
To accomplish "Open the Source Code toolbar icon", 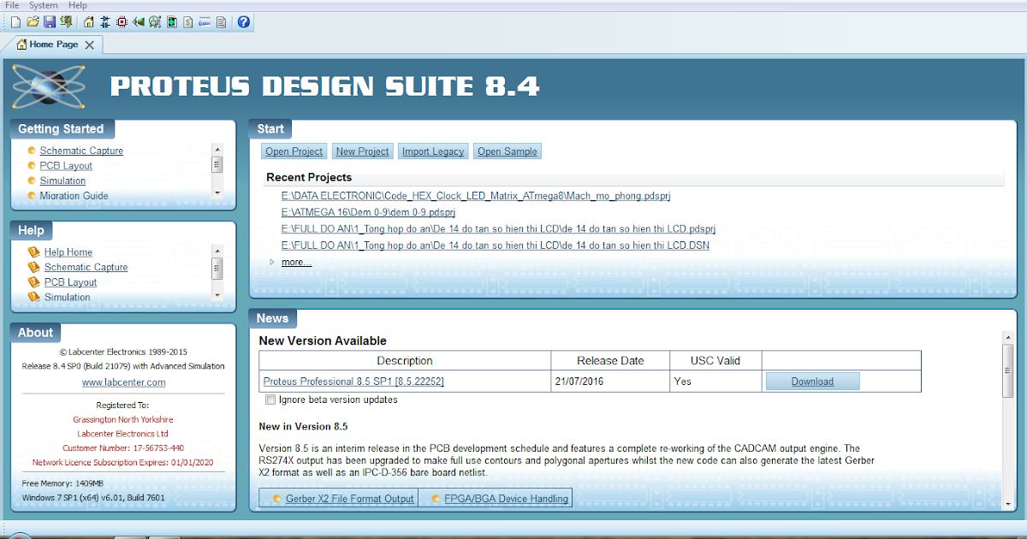I will click(x=205, y=22).
